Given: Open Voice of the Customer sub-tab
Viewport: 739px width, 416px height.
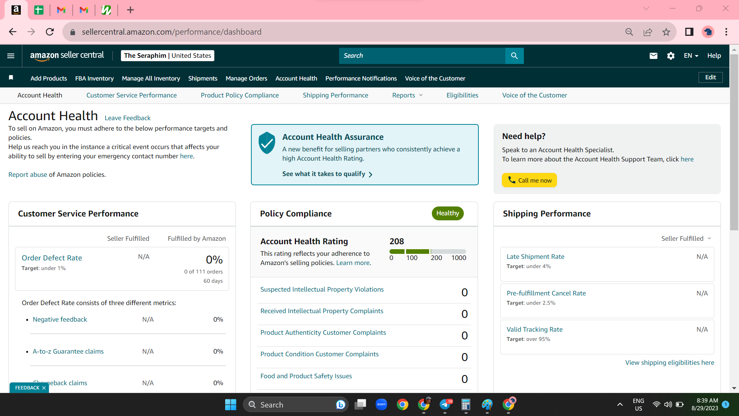Looking at the screenshot, I should pos(534,95).
